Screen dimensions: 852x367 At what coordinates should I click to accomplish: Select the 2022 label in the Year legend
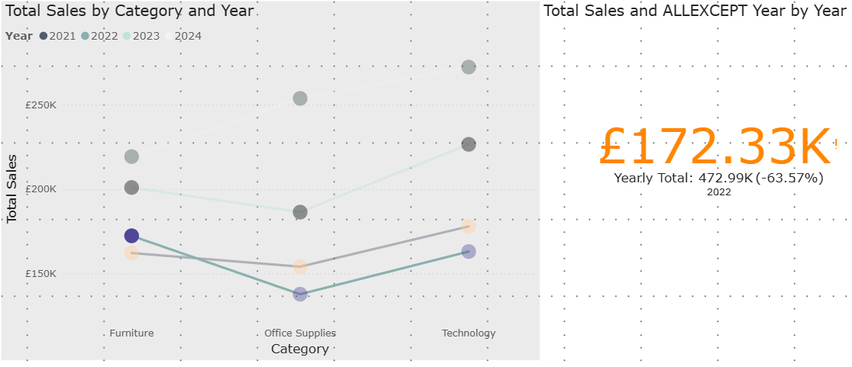click(104, 36)
